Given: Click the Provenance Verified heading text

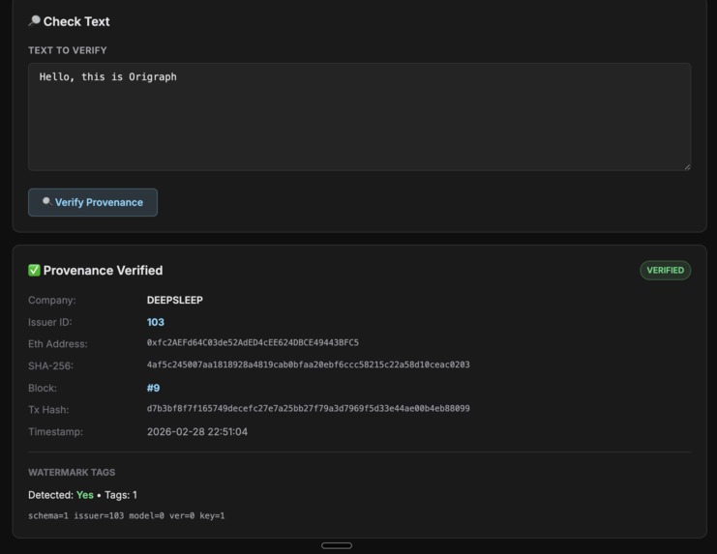Looking at the screenshot, I should point(103,271).
